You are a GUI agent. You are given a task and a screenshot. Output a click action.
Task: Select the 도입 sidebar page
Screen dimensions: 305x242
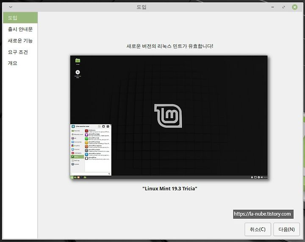[20, 18]
